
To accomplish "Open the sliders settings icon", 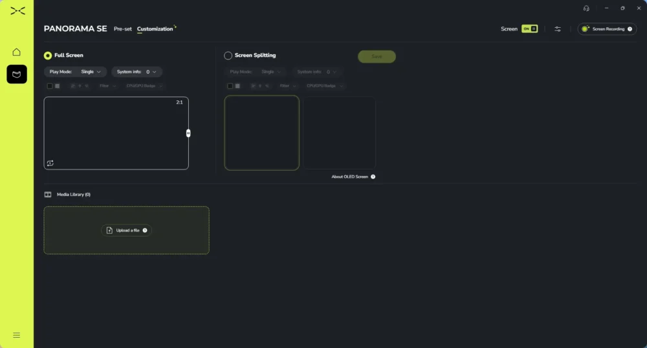I will (558, 29).
